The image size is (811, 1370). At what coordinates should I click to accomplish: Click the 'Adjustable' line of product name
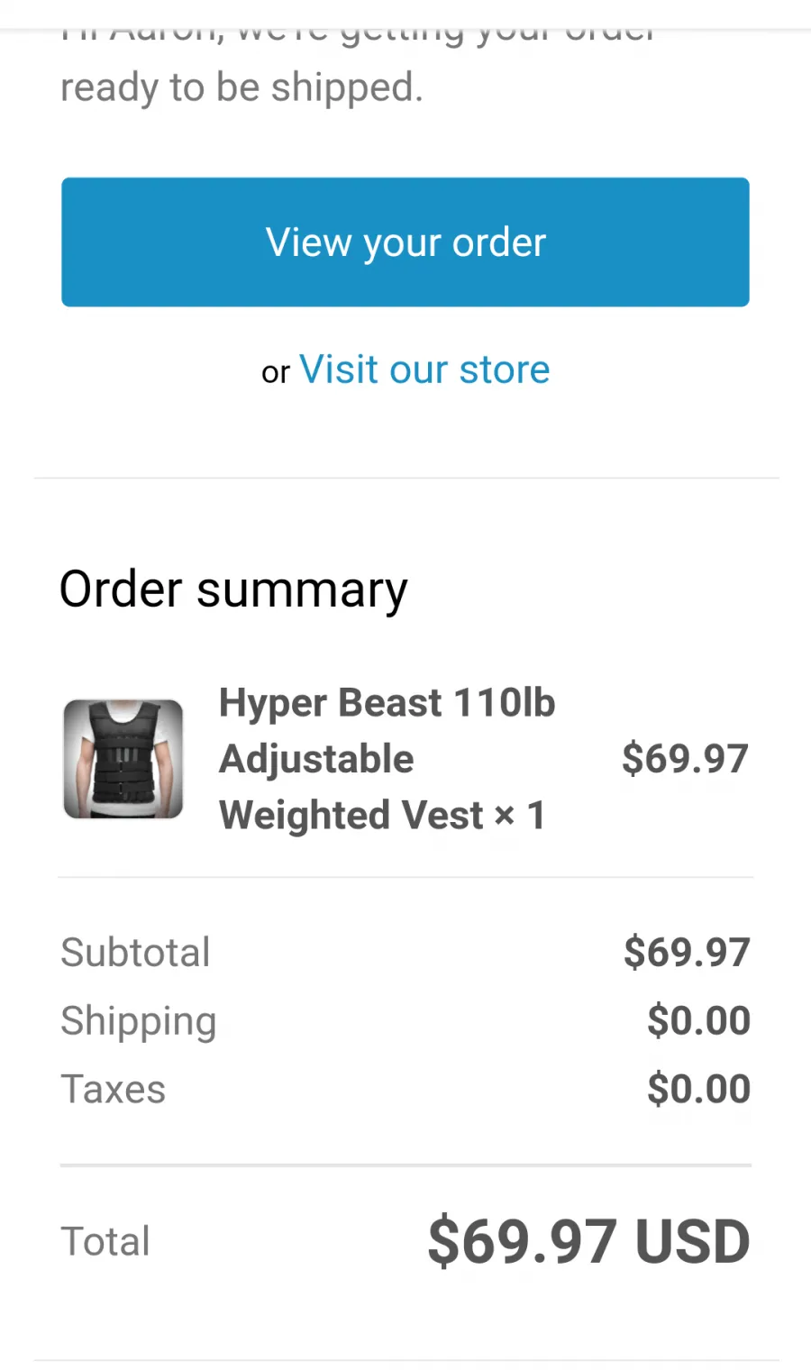click(x=316, y=759)
